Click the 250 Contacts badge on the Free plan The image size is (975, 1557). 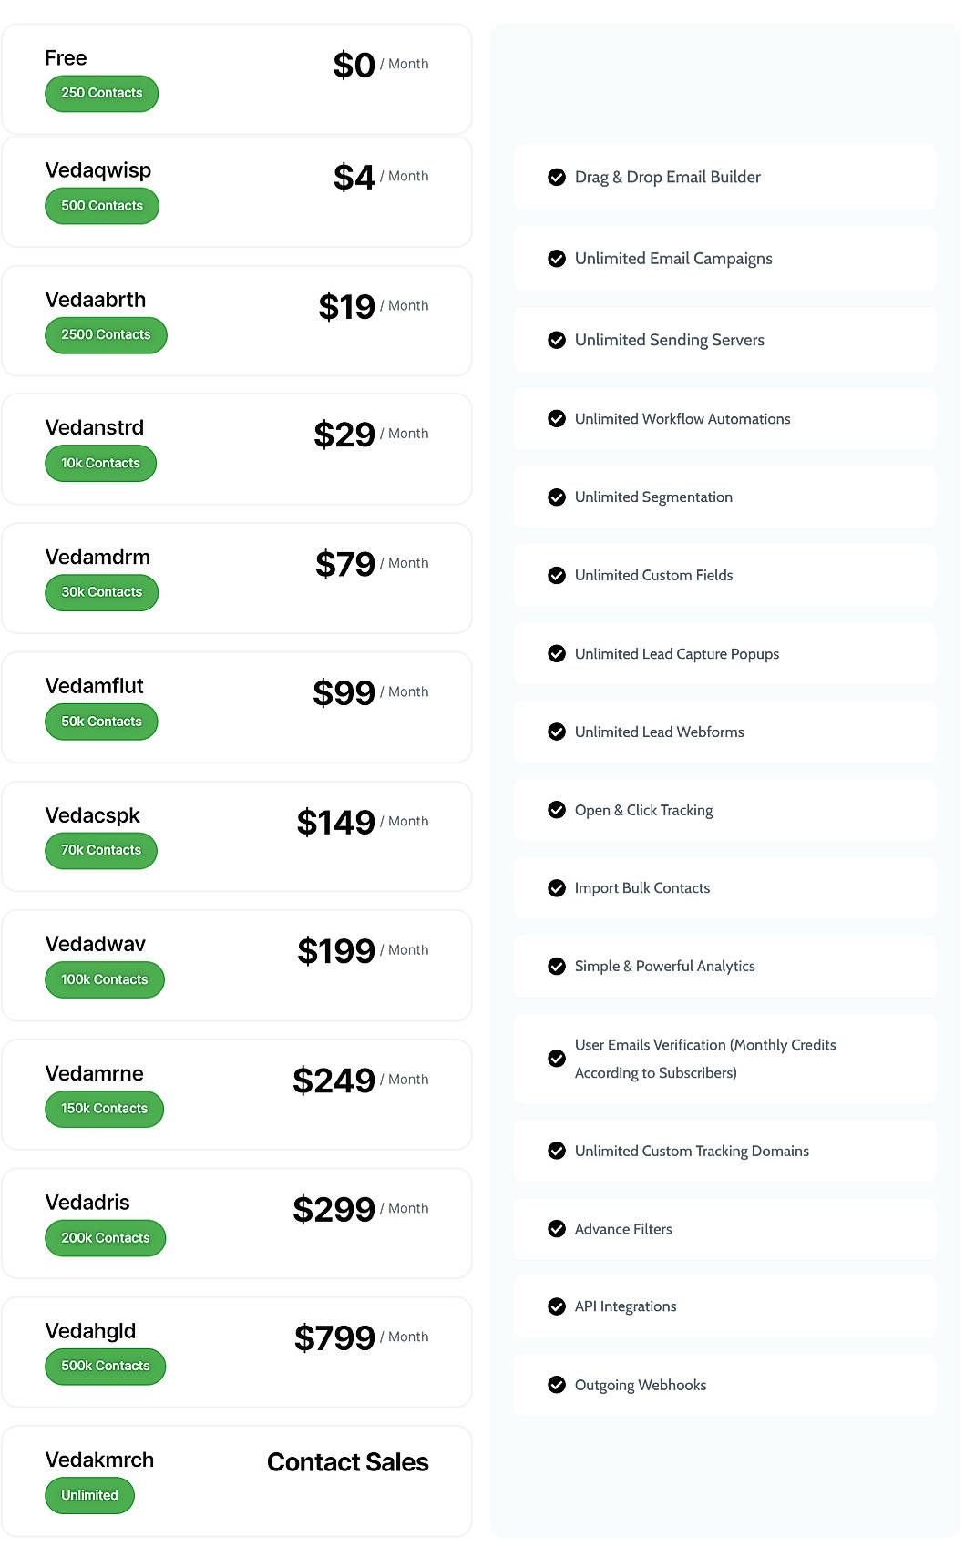pyautogui.click(x=101, y=93)
